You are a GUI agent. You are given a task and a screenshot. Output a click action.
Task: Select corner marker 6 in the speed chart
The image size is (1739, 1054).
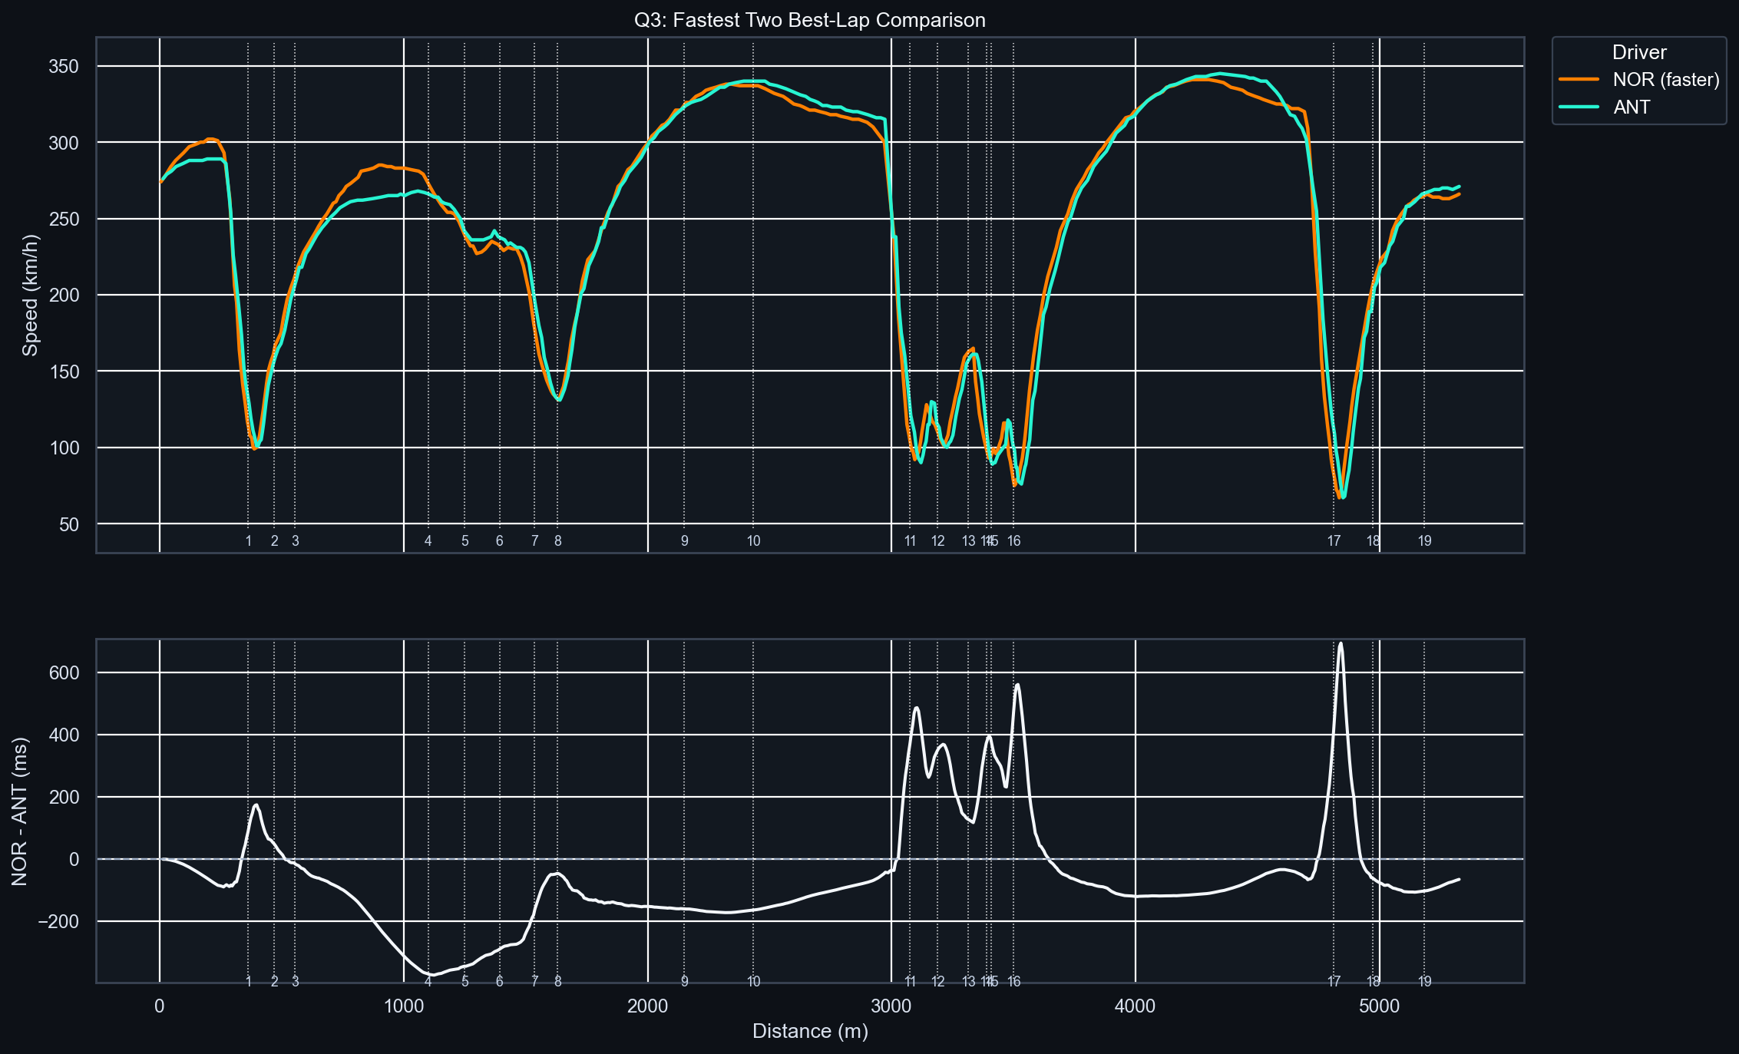[x=500, y=541]
